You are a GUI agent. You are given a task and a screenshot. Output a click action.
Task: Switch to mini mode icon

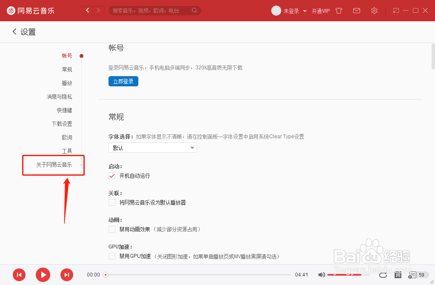pyautogui.click(x=396, y=11)
